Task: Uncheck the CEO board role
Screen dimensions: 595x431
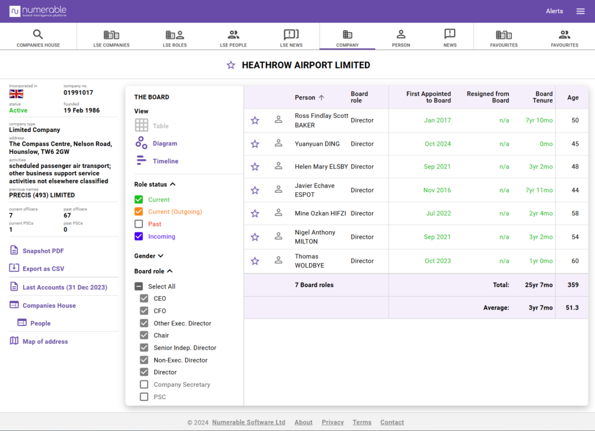Action: 144,298
